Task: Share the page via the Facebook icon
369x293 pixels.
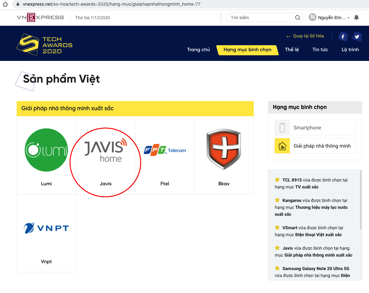Action: (343, 36)
